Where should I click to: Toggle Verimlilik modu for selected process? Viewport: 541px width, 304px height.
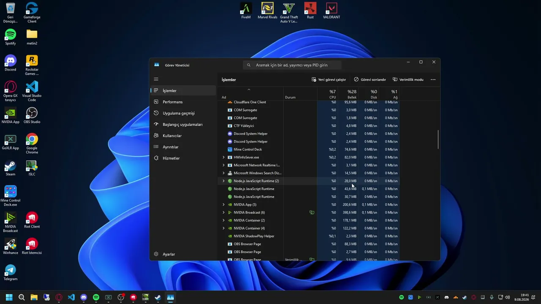tap(408, 79)
